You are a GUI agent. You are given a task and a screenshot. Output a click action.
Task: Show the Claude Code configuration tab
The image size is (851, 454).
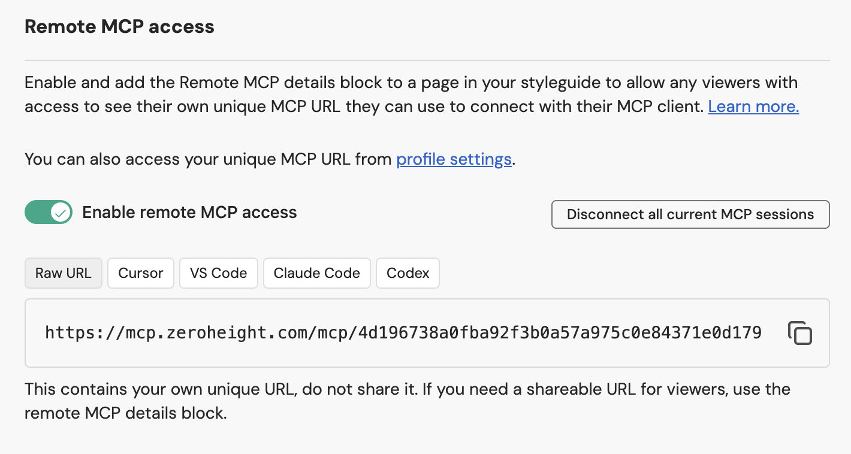[316, 273]
